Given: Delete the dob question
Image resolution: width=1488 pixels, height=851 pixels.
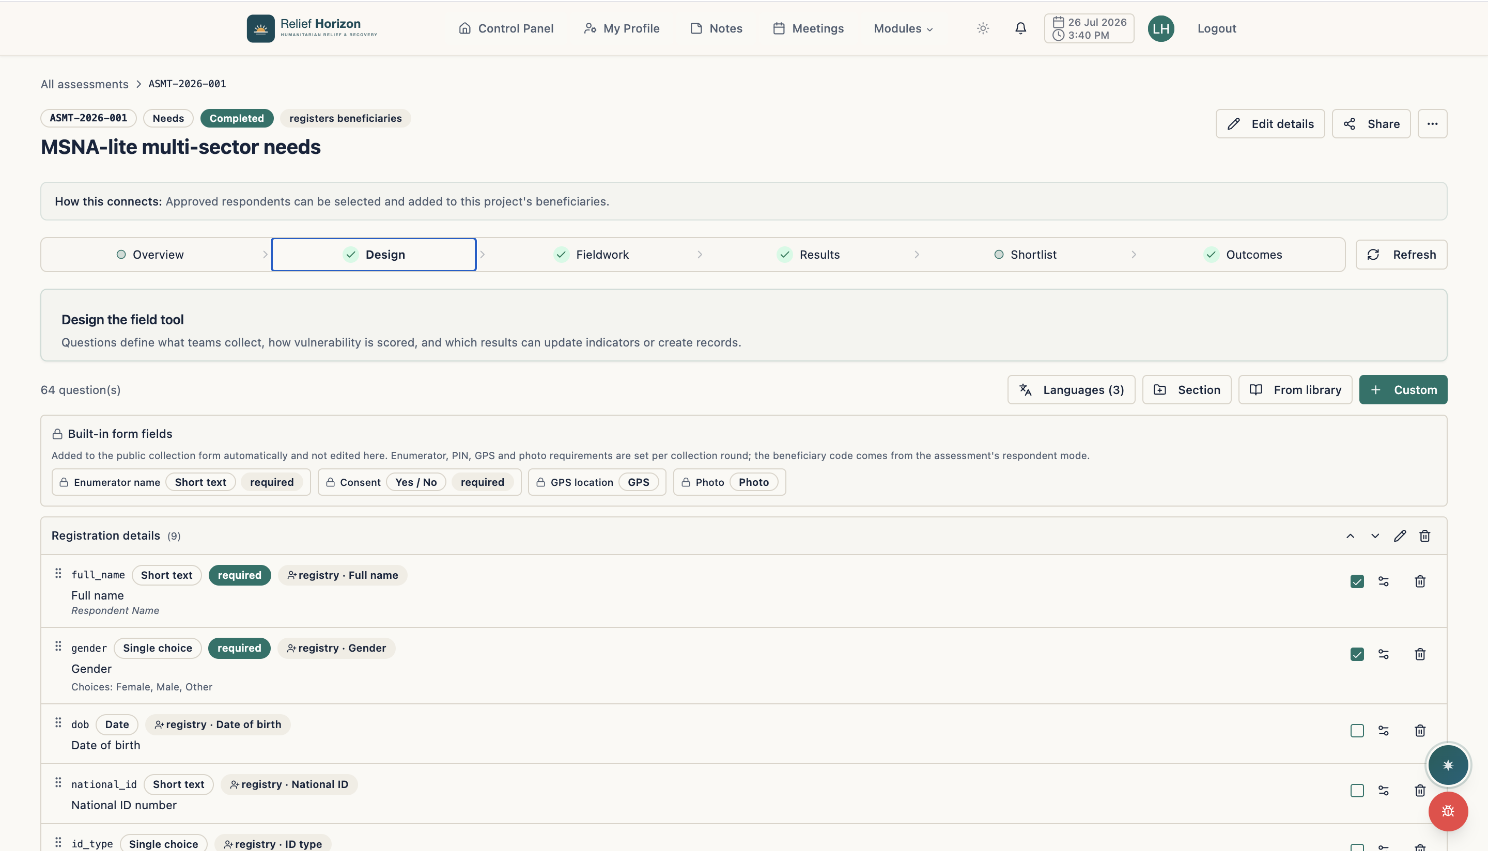Looking at the screenshot, I should [x=1420, y=731].
